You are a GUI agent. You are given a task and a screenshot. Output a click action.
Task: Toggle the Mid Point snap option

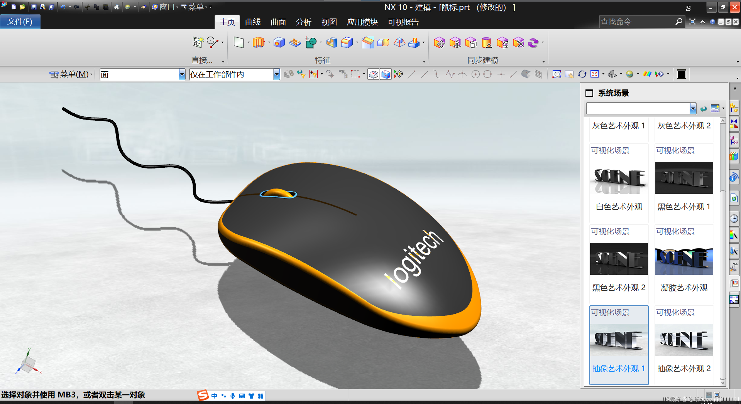coord(425,74)
